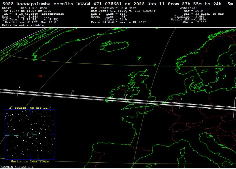Image resolution: width=236 pixels, height=169 pixels.
Task: Select the event title with 5022 Roccapalumba
Action: (x=118, y=4)
